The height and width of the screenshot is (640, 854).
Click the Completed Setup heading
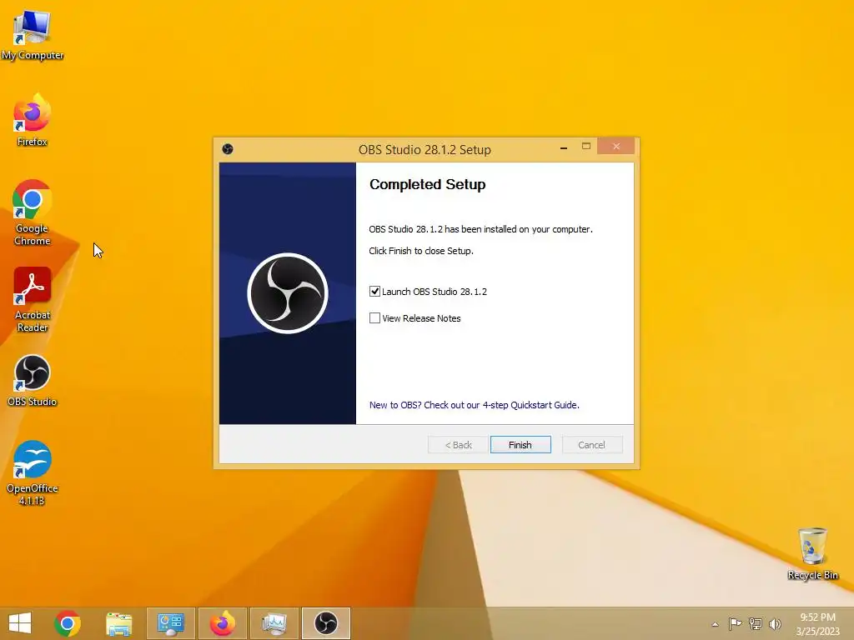tap(428, 184)
